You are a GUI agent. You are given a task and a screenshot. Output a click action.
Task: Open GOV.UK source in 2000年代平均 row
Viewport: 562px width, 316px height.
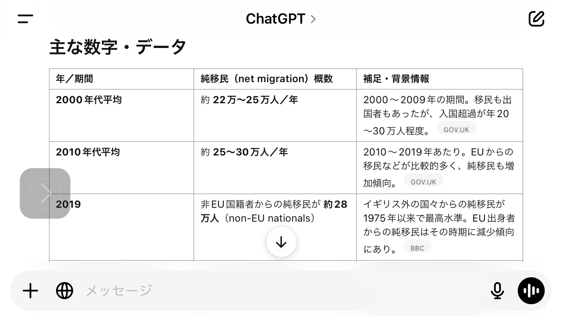[x=456, y=130]
